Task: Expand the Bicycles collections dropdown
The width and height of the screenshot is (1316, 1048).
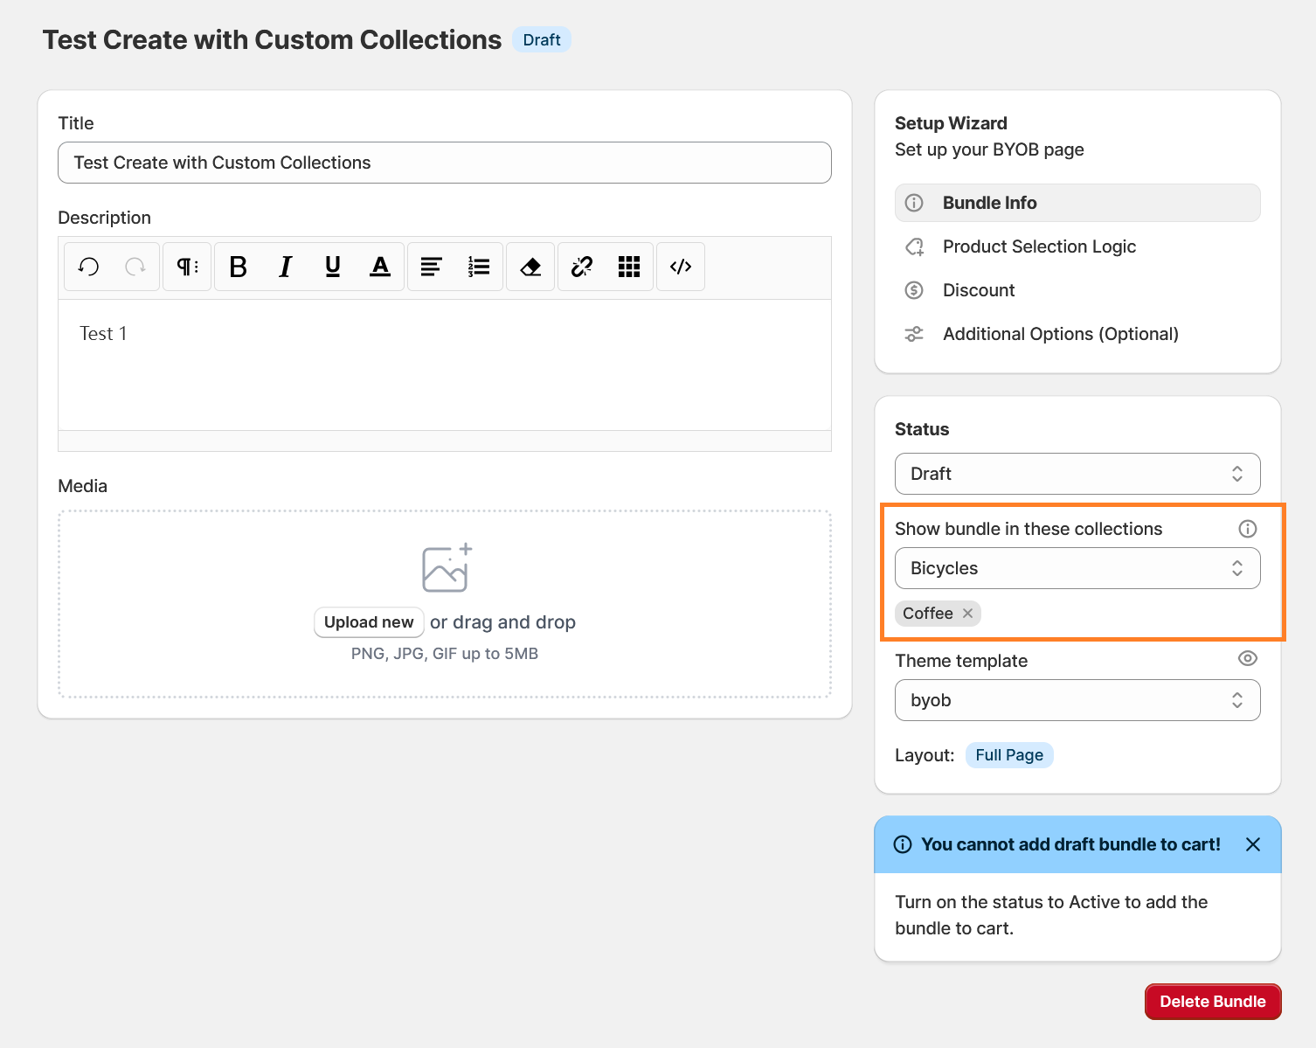Action: (1077, 568)
